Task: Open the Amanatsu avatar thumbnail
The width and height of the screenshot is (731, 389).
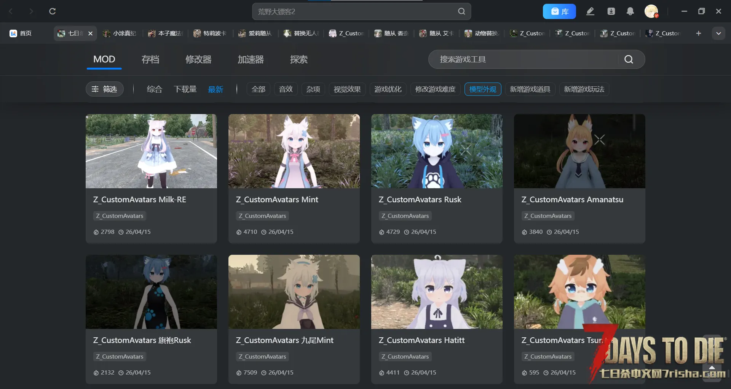Action: coord(579,151)
